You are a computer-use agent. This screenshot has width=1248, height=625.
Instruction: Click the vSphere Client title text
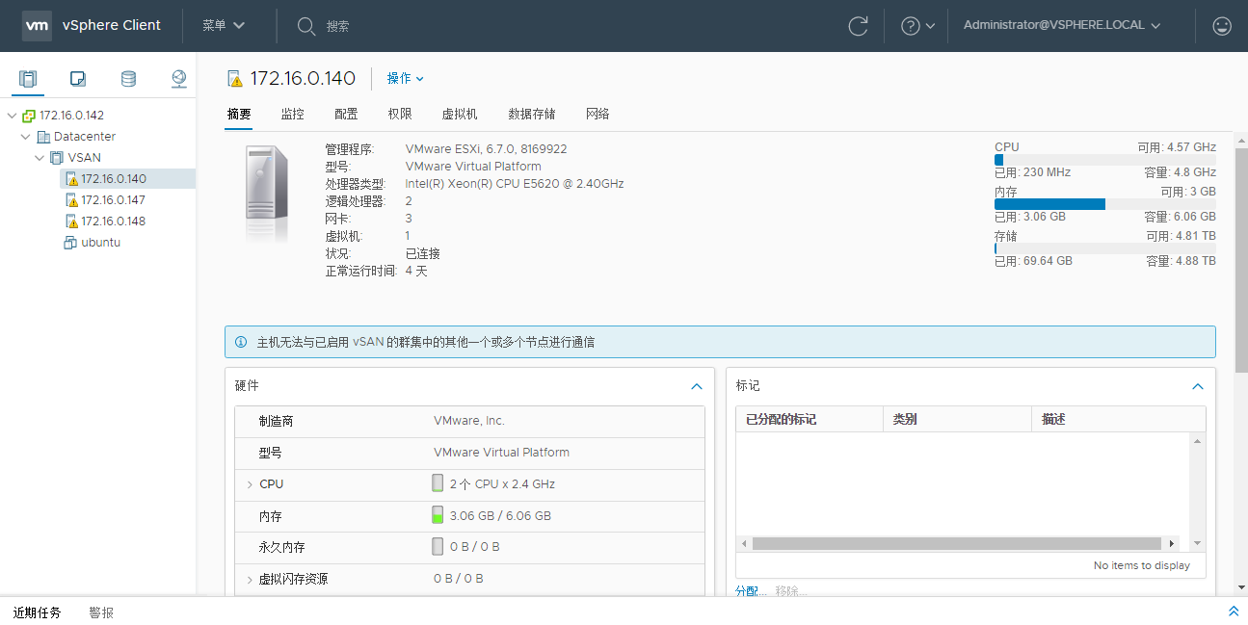(112, 26)
